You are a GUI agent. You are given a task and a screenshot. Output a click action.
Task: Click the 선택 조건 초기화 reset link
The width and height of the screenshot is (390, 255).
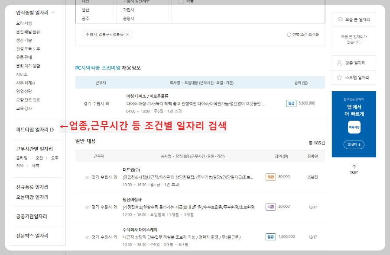(305, 35)
